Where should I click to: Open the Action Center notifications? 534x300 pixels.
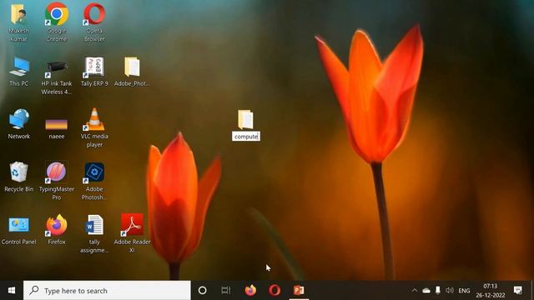[518, 291]
